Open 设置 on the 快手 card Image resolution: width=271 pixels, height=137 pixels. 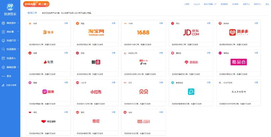(x=66, y=23)
